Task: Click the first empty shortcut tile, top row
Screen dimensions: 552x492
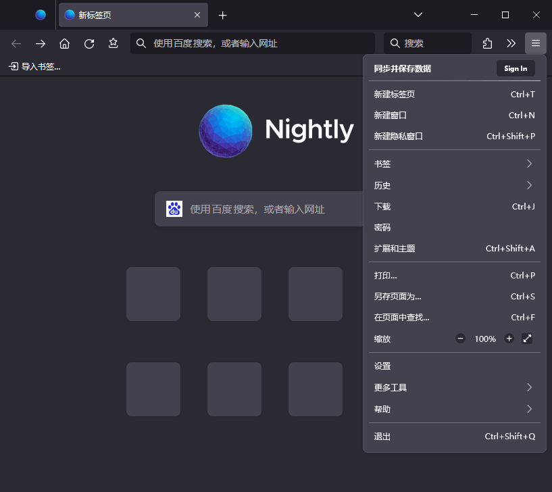Action: coord(153,294)
